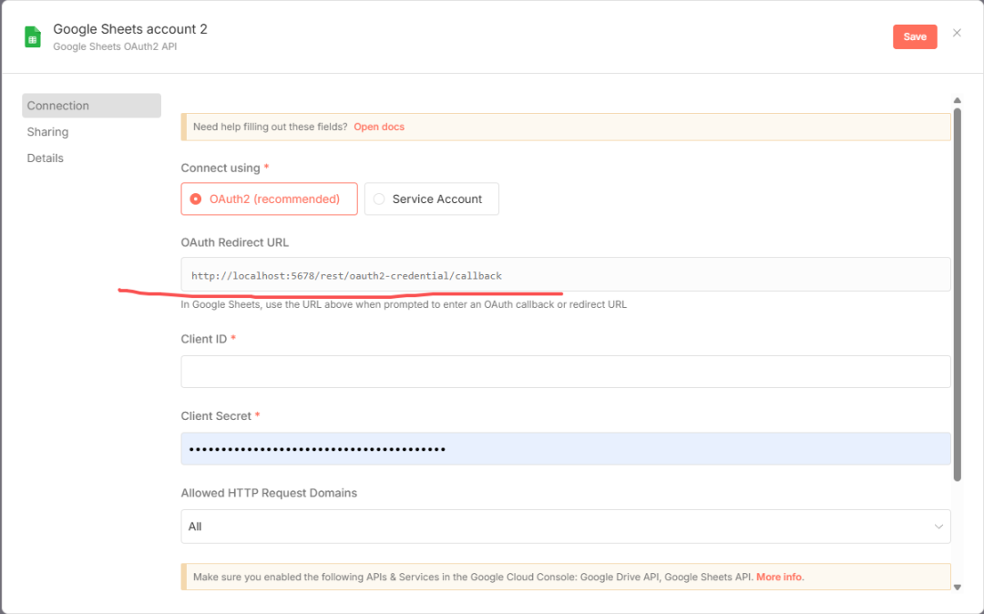Close the credential dialog with the X icon
This screenshot has width=984, height=614.
(x=957, y=33)
